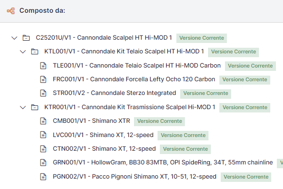Collapse the KTR001/V1 Kit Trasmissione branch

click(23, 107)
